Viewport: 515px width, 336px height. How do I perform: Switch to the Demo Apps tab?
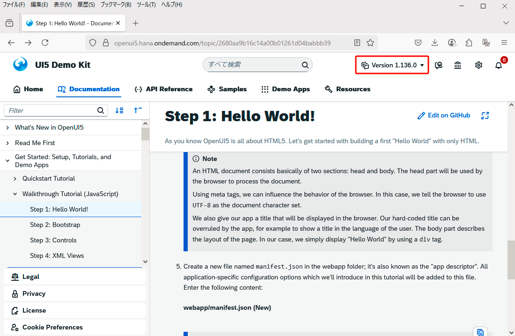[286, 89]
